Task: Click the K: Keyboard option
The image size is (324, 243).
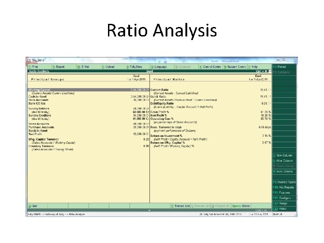Action: 187,67
